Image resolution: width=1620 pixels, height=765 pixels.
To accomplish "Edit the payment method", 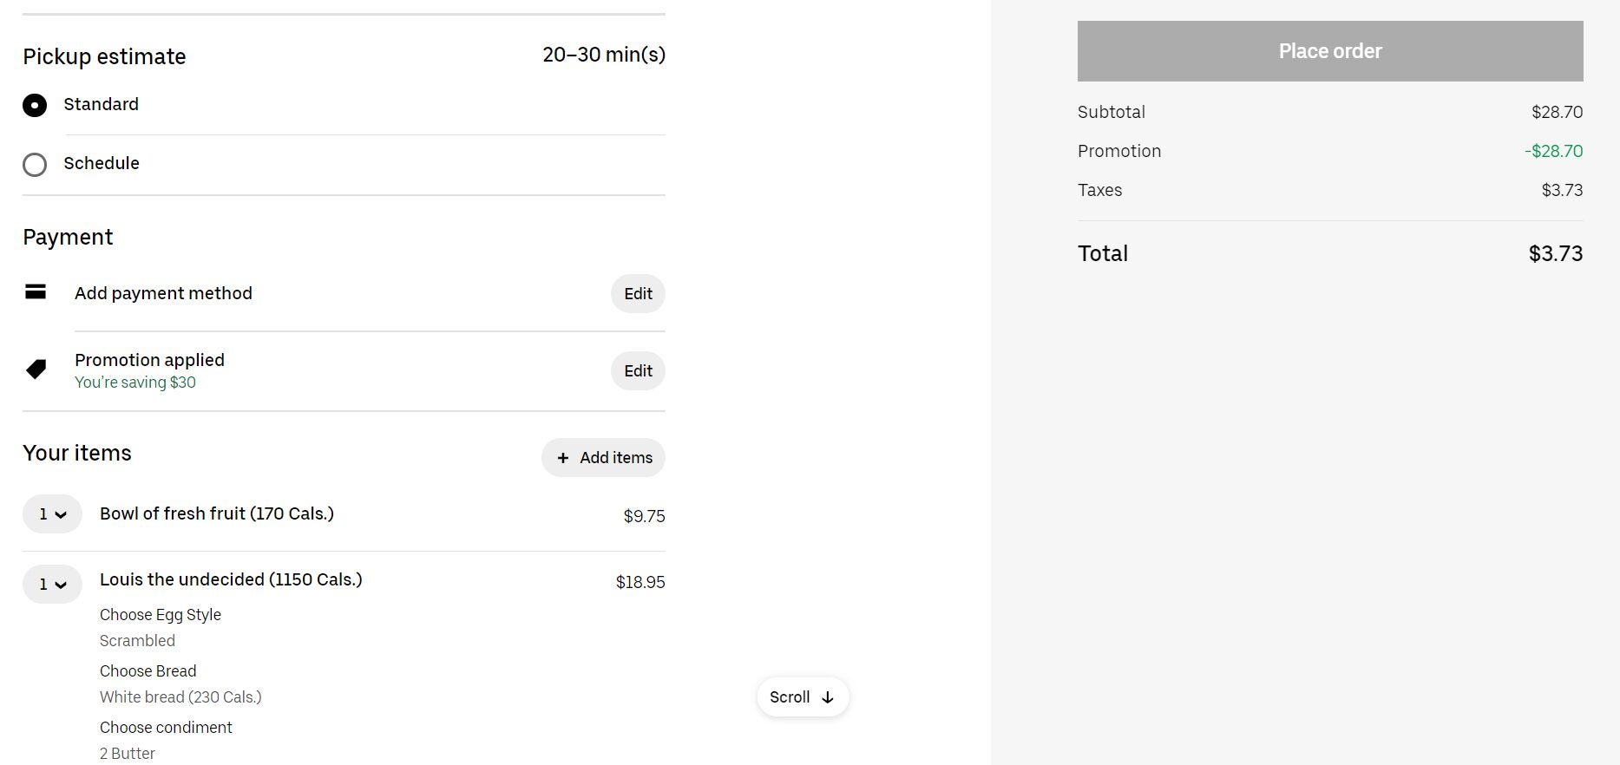I will click(638, 294).
